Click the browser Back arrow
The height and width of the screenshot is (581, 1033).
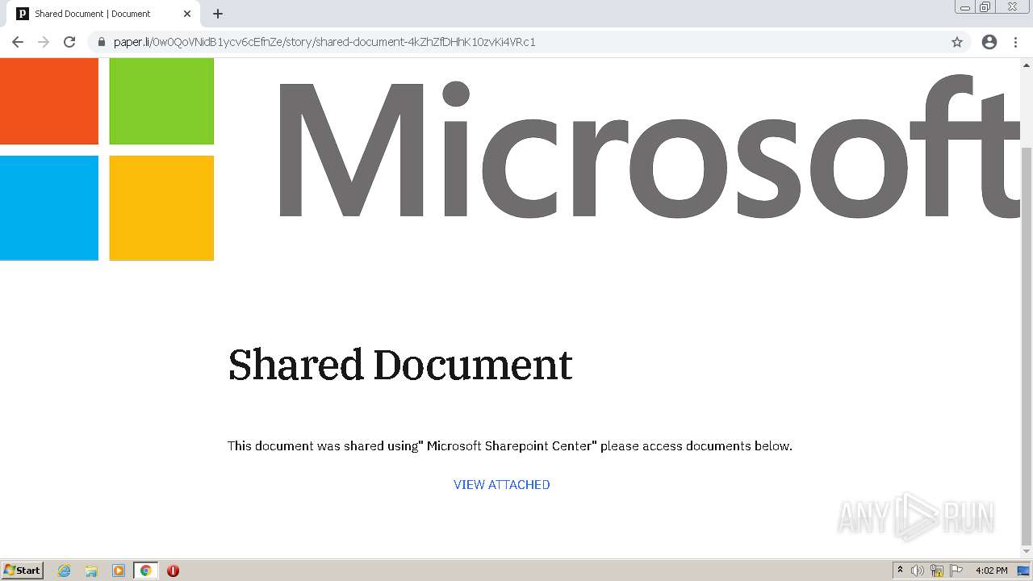click(x=18, y=42)
